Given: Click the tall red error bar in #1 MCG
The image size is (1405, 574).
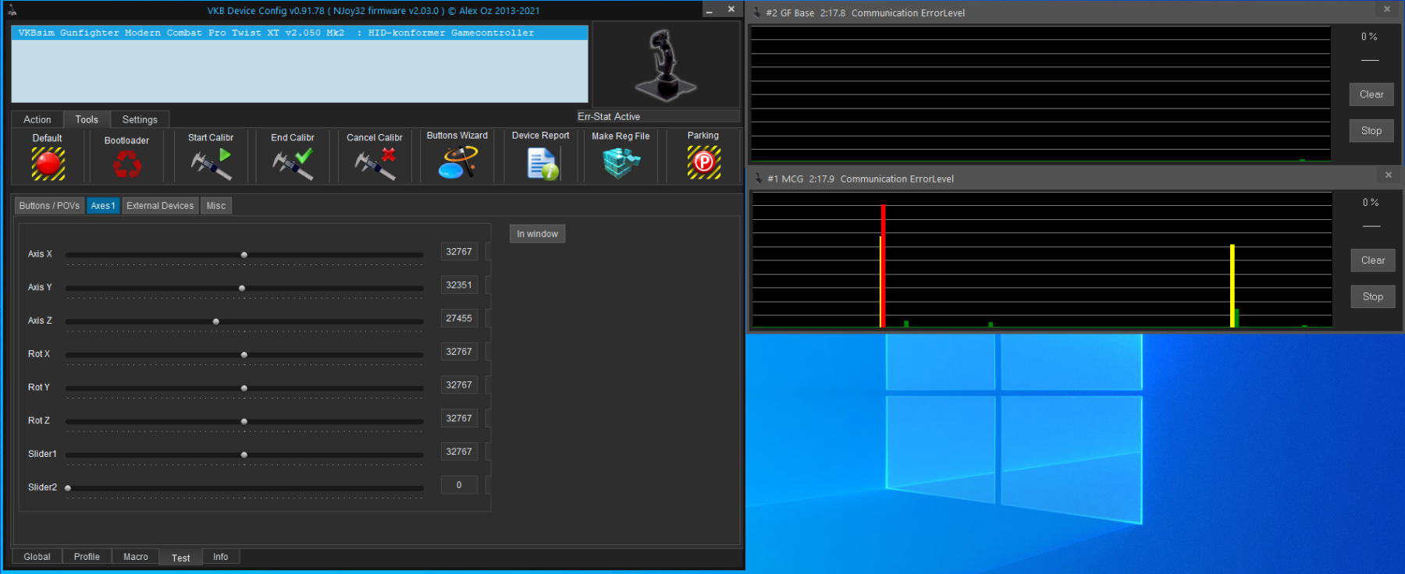Looking at the screenshot, I should click(883, 266).
